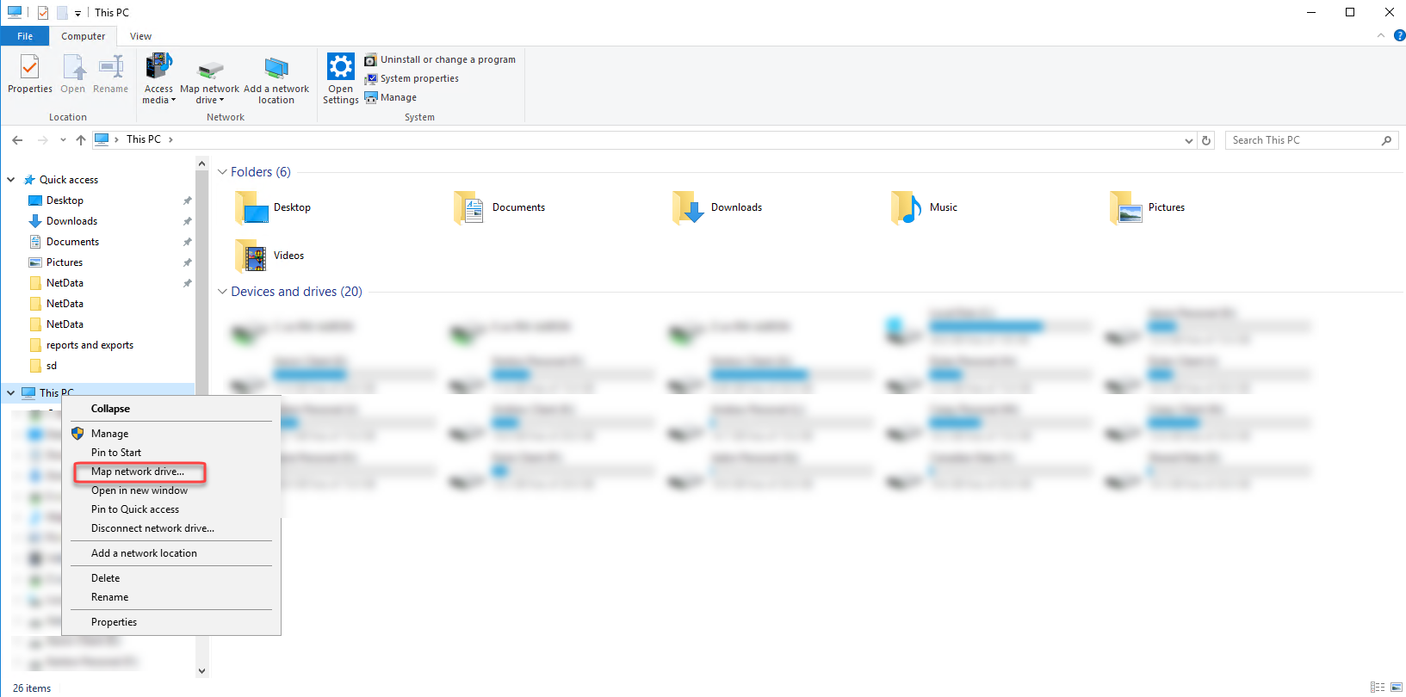Click navigation pane scroll down arrow
The width and height of the screenshot is (1406, 697).
point(201,671)
